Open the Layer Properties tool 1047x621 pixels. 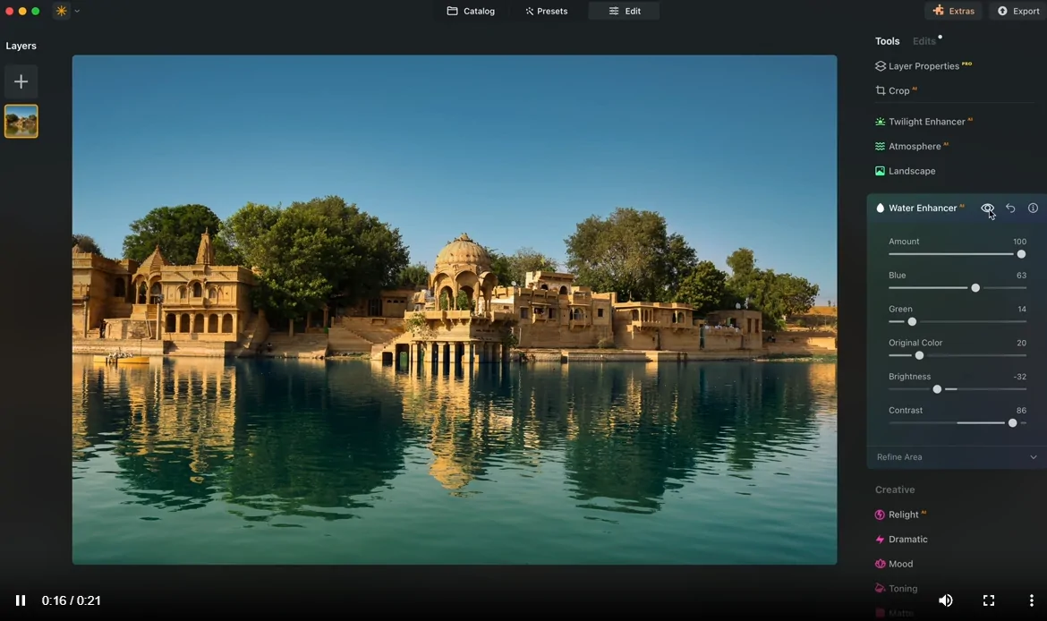(923, 66)
